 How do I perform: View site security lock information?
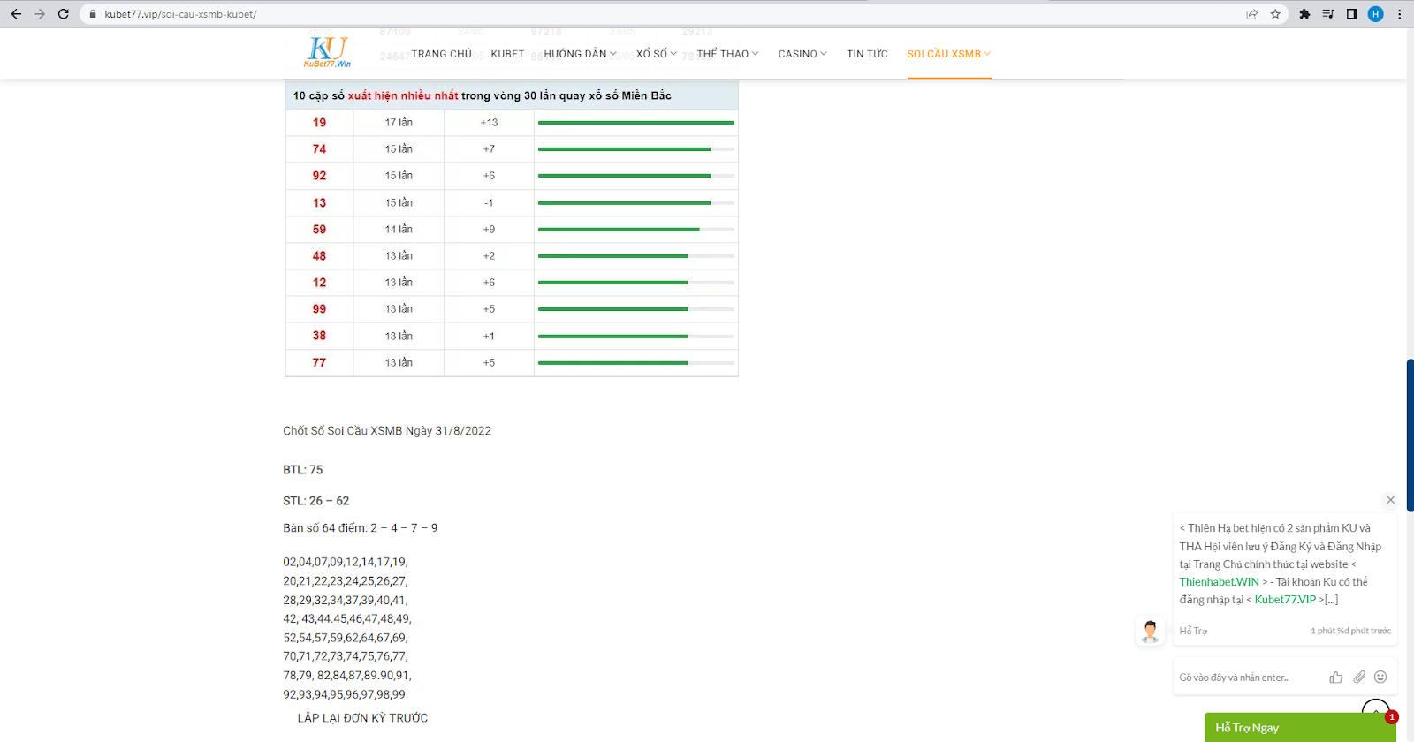[x=93, y=14]
